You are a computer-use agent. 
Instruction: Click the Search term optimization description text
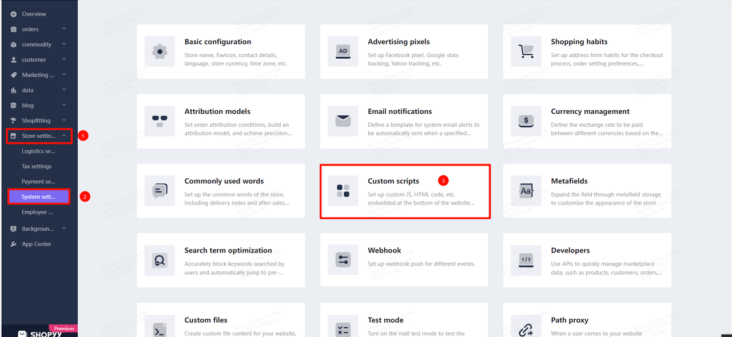pos(234,268)
